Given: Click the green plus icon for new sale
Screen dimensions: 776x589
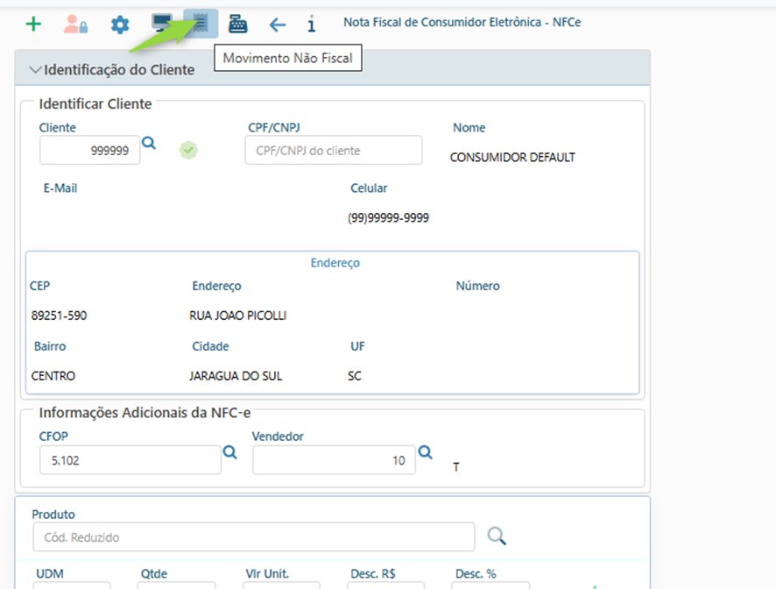Looking at the screenshot, I should 33,24.
